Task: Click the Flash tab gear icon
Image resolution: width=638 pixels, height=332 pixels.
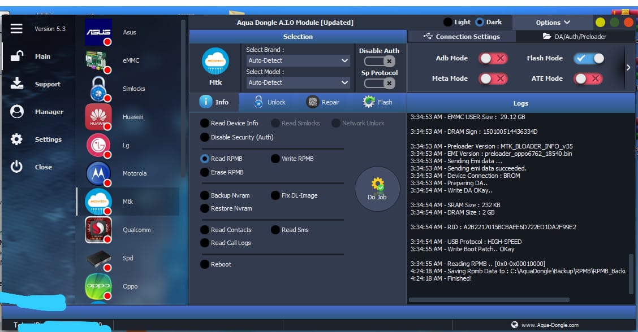Action: pyautogui.click(x=369, y=102)
